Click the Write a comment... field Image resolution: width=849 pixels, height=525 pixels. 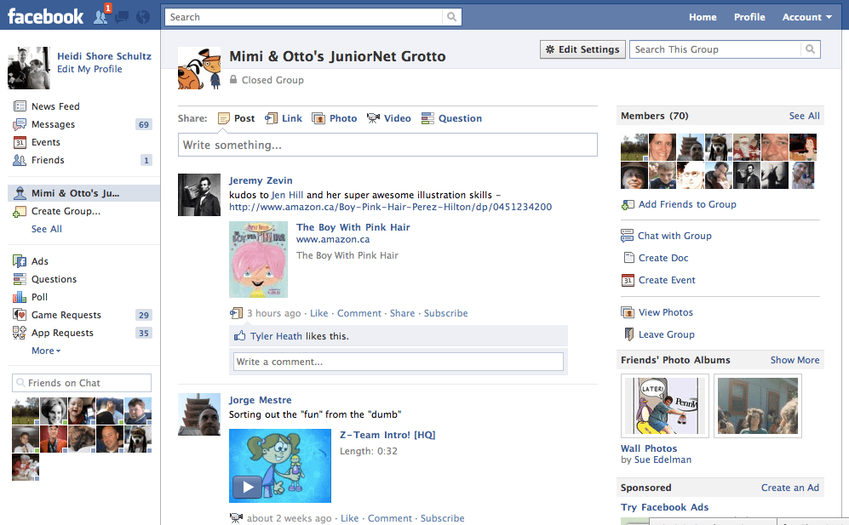pos(399,362)
